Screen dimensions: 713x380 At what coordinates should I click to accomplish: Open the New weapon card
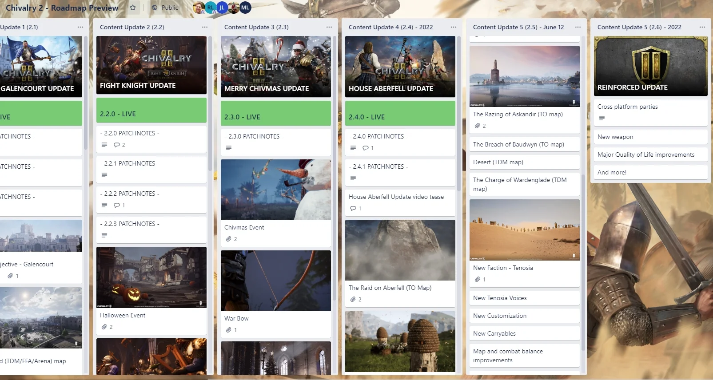[651, 137]
